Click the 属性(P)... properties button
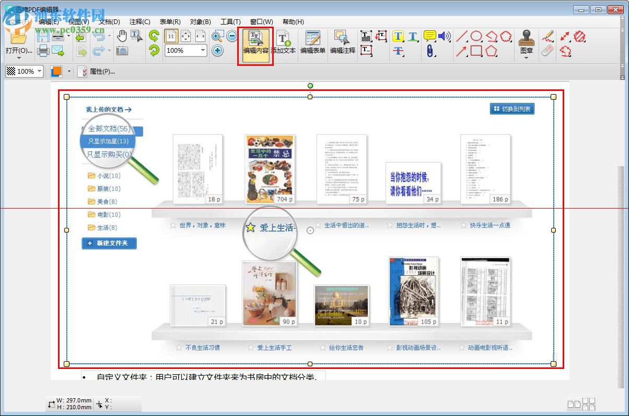Image resolution: width=629 pixels, height=416 pixels. click(x=96, y=72)
